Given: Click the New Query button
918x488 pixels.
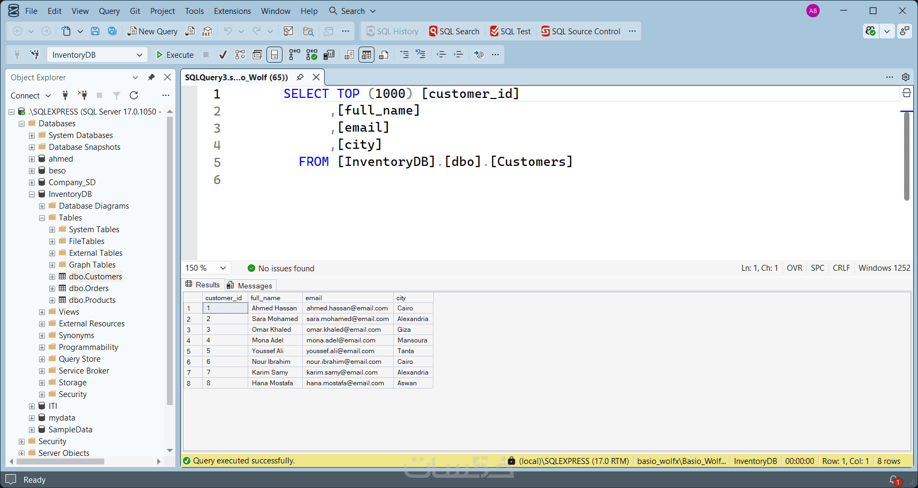Looking at the screenshot, I should 152,31.
